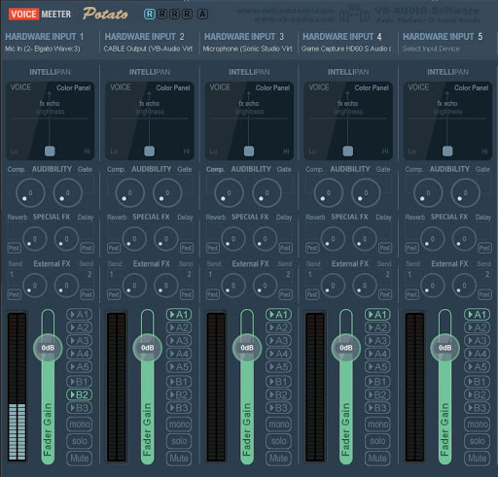
Task: Disable A1 bus routing on Input 5
Action: tap(478, 315)
